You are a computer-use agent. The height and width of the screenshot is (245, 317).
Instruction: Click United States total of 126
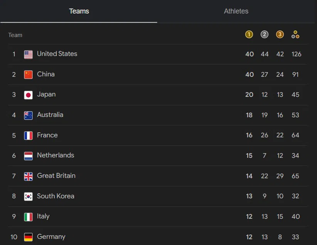coord(297,54)
